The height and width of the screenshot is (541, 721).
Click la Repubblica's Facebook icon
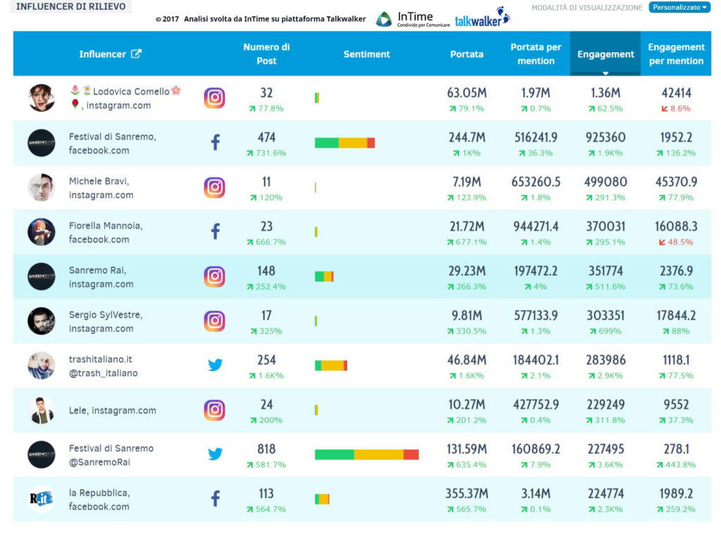[215, 499]
